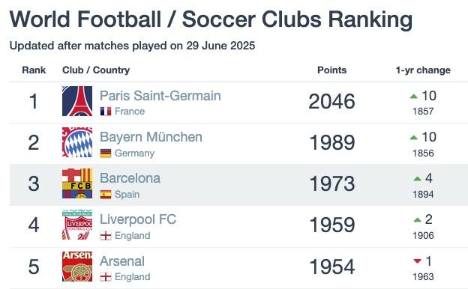468x289 pixels.
Task: Click the Liverpool FC club crest
Action: point(77,225)
